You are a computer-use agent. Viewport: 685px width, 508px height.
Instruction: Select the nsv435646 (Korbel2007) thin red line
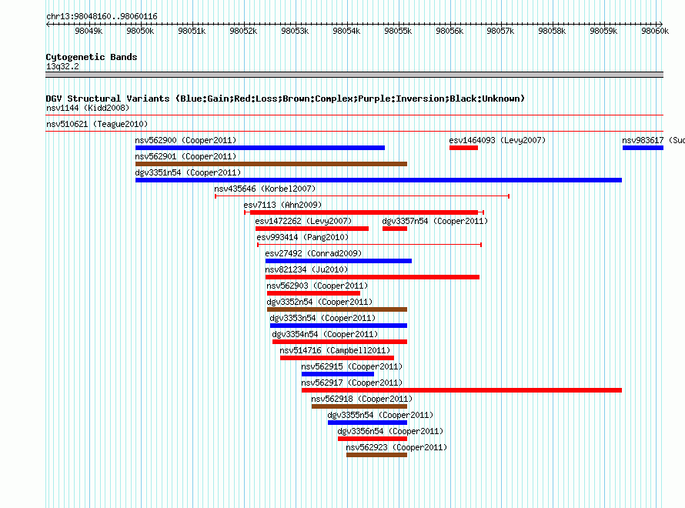pos(363,196)
